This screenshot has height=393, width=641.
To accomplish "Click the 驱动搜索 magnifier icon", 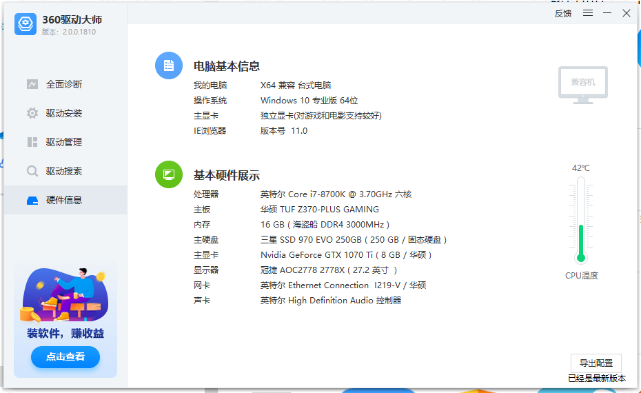I will coord(32,171).
